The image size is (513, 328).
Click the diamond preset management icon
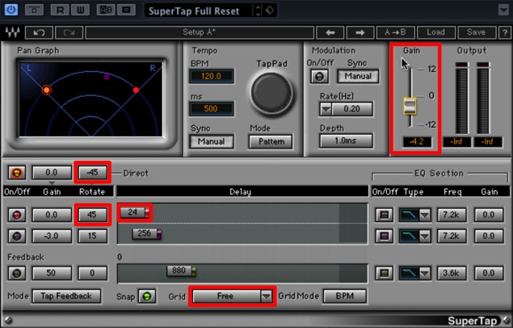pyautogui.click(x=270, y=11)
